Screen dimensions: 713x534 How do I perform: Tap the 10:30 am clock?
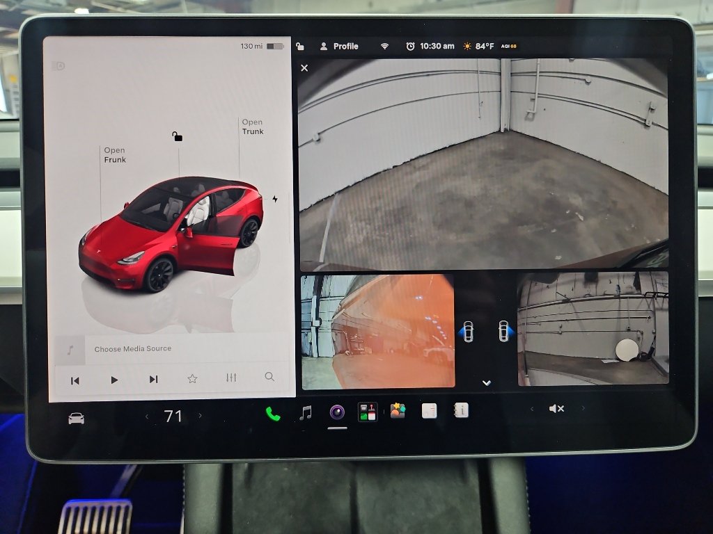[x=437, y=46]
